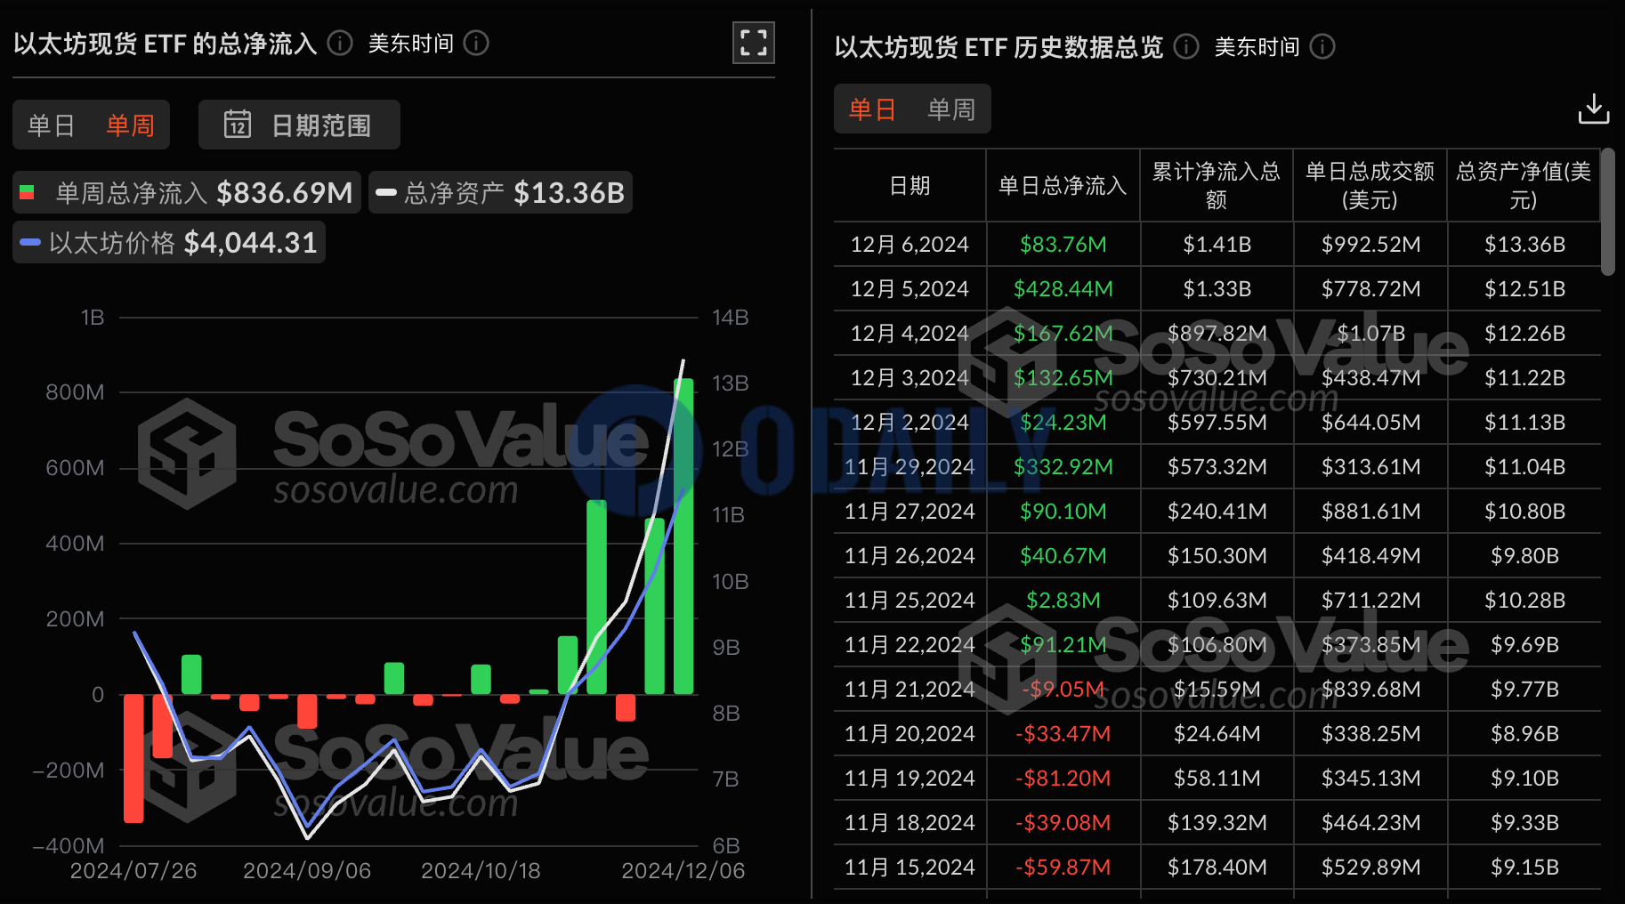
Task: Click date cell 11月 29,2024
Action: coord(910,466)
